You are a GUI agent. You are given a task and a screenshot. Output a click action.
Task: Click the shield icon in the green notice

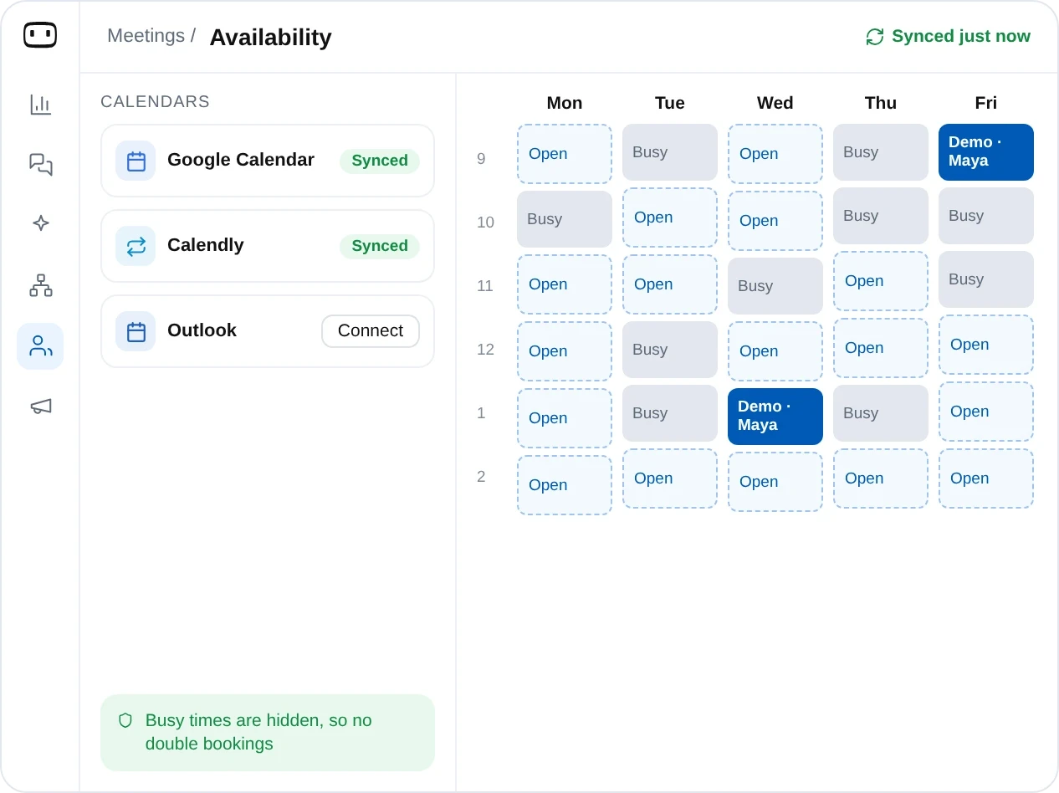(125, 720)
